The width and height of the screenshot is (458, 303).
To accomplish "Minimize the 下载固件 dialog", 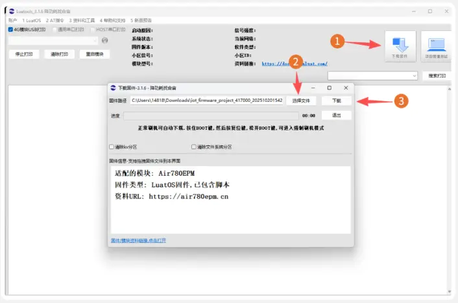I will click(313, 88).
